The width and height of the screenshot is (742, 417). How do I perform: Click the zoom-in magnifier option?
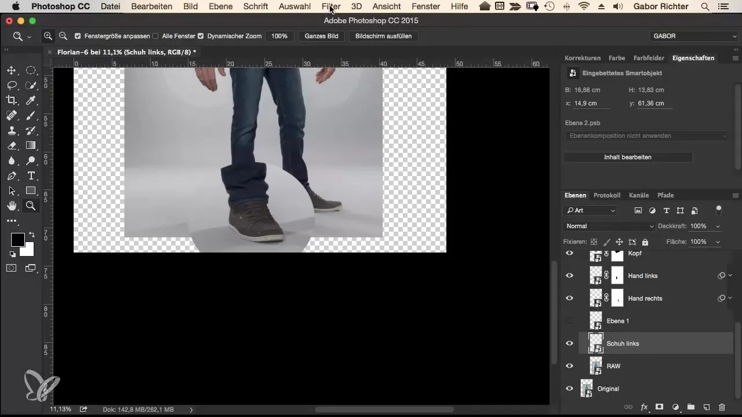(48, 36)
